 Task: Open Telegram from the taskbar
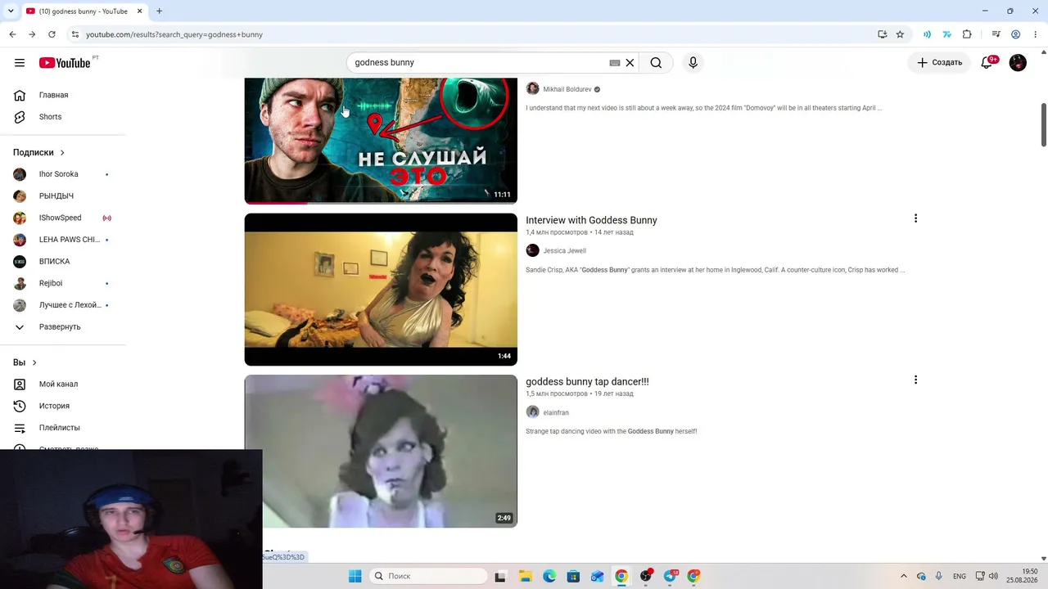click(x=670, y=576)
